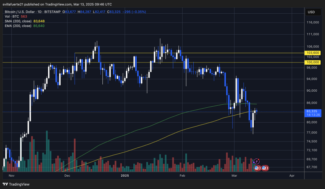Open the rightmost US flag event marker
The image size is (325, 189).
pos(266,168)
